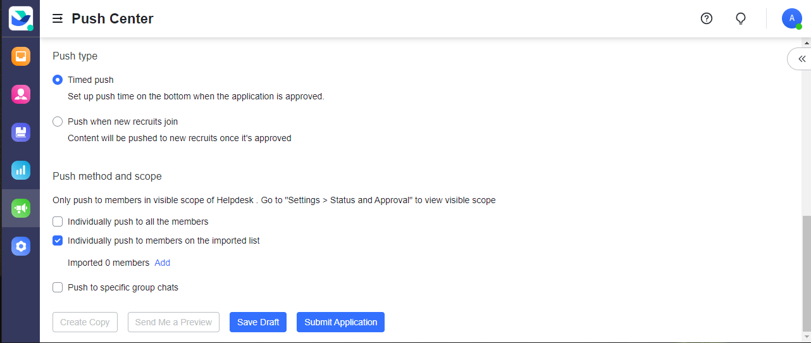Open the help question mark icon
The image size is (811, 343).
click(707, 18)
